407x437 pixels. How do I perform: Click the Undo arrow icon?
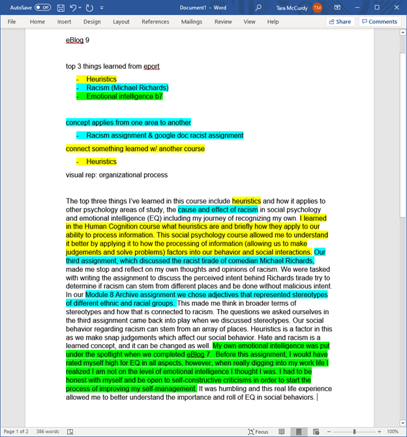click(74, 7)
